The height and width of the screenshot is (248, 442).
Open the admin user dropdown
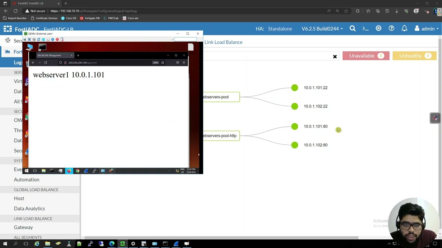point(426,29)
